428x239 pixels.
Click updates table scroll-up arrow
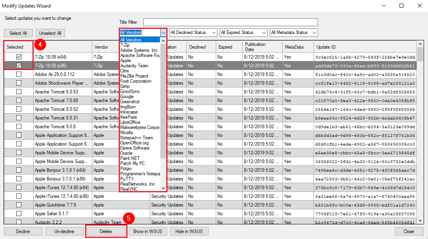420,44
